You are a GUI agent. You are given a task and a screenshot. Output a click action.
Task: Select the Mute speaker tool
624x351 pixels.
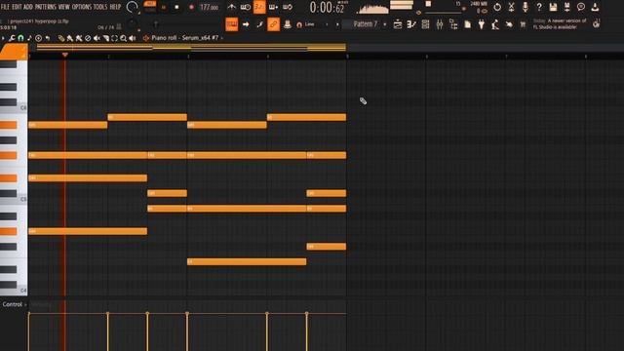pyautogui.click(x=97, y=38)
